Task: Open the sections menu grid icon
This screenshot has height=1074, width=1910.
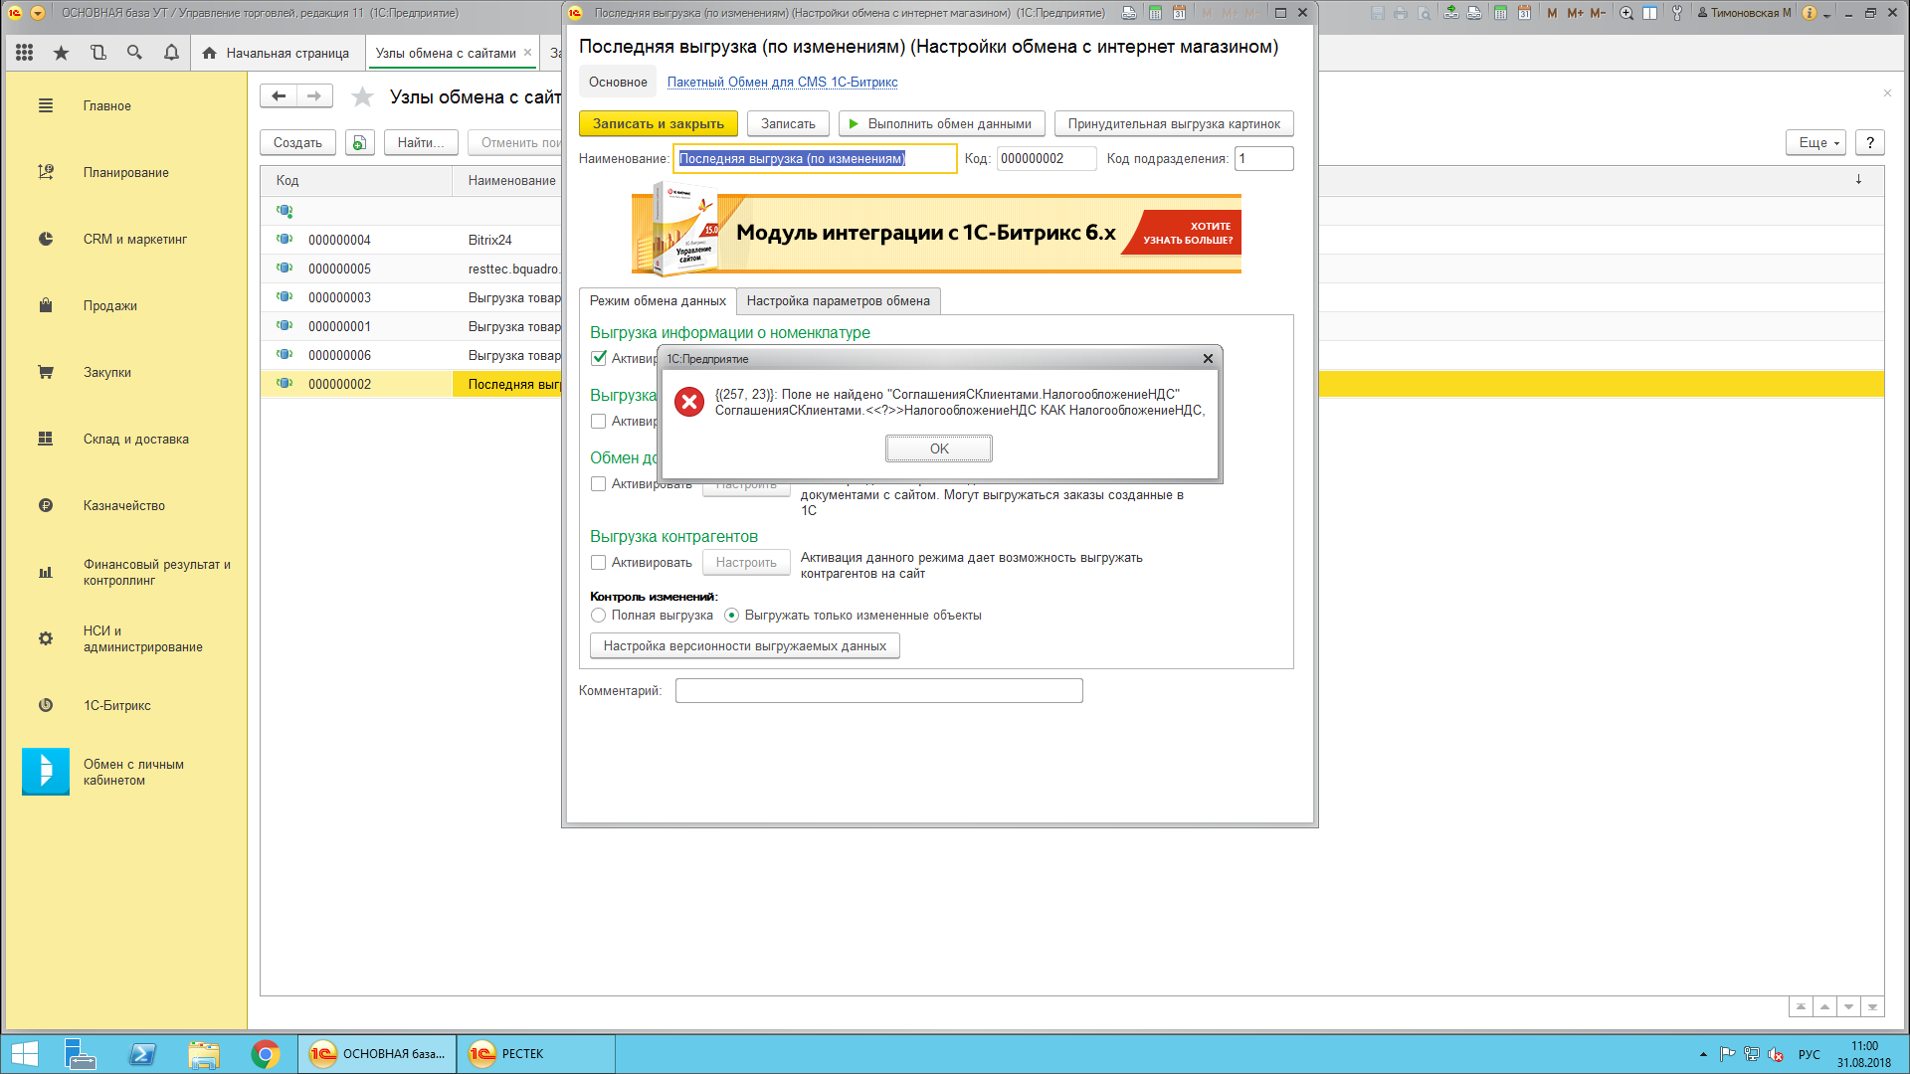Action: pyautogui.click(x=25, y=53)
